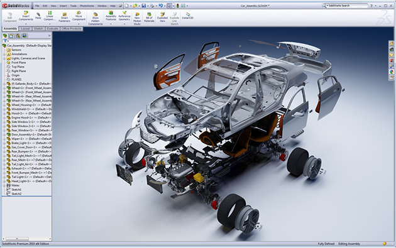Click Insert Components in the ribbon
396x248 pixels.
click(x=26, y=16)
